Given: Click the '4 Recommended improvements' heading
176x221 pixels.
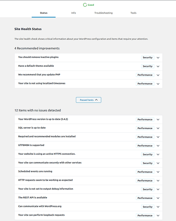Looking at the screenshot, I should pyautogui.click(x=37, y=48).
